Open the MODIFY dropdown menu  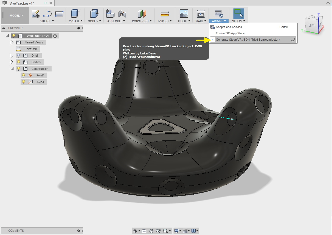click(94, 21)
